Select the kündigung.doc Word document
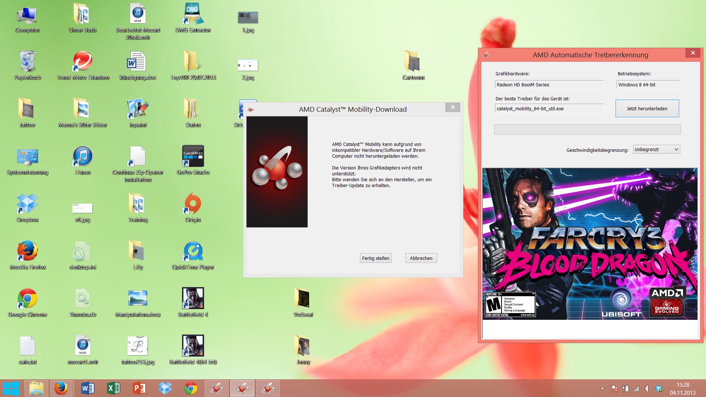Image resolution: width=706 pixels, height=397 pixels. [138, 65]
